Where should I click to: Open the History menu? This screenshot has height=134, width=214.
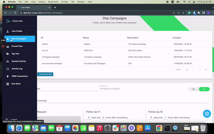click(x=42, y=2)
